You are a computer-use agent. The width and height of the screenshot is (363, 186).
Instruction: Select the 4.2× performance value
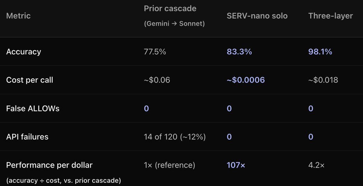[x=316, y=165]
